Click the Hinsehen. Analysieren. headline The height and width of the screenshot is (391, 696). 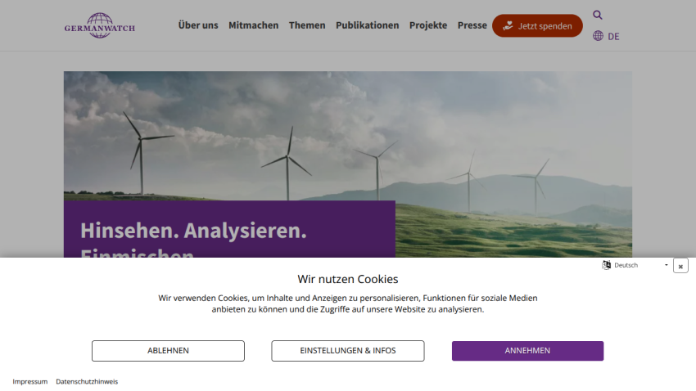193,231
